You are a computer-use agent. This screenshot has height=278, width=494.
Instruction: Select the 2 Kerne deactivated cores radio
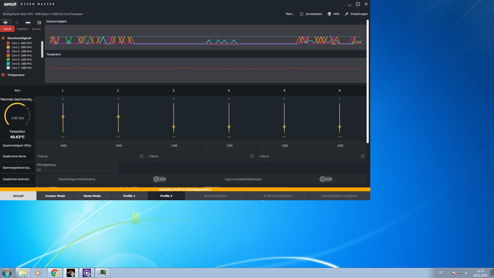tap(252, 156)
